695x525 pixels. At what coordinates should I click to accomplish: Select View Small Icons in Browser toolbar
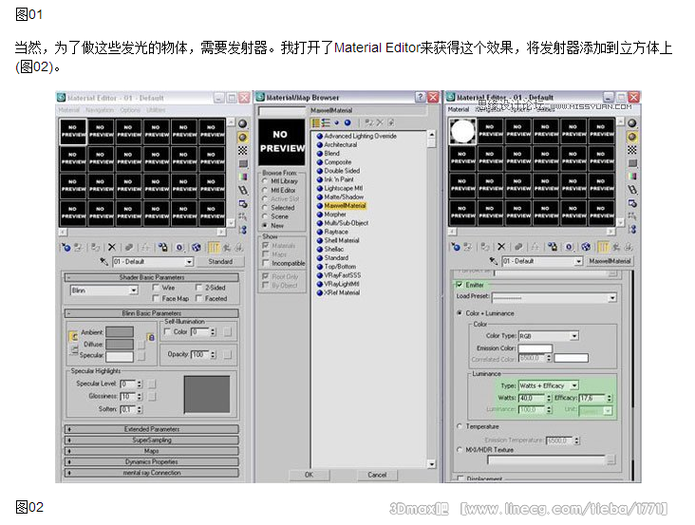click(337, 122)
